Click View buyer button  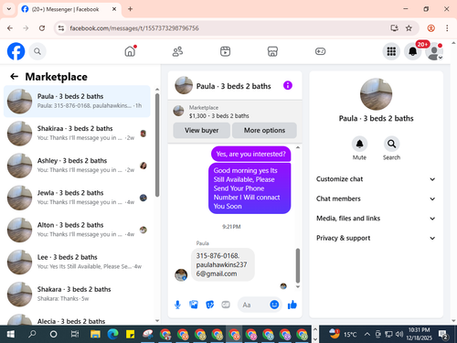[x=201, y=131]
